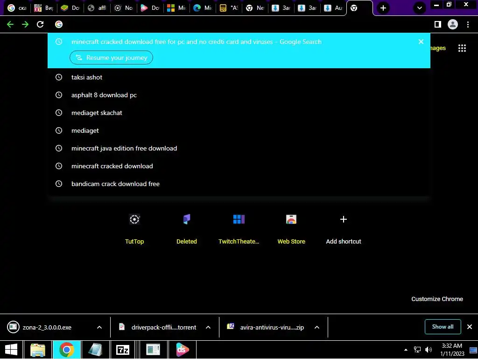This screenshot has width=478, height=359.
Task: Open the news-window taskbar app icon
Action: coord(153,350)
